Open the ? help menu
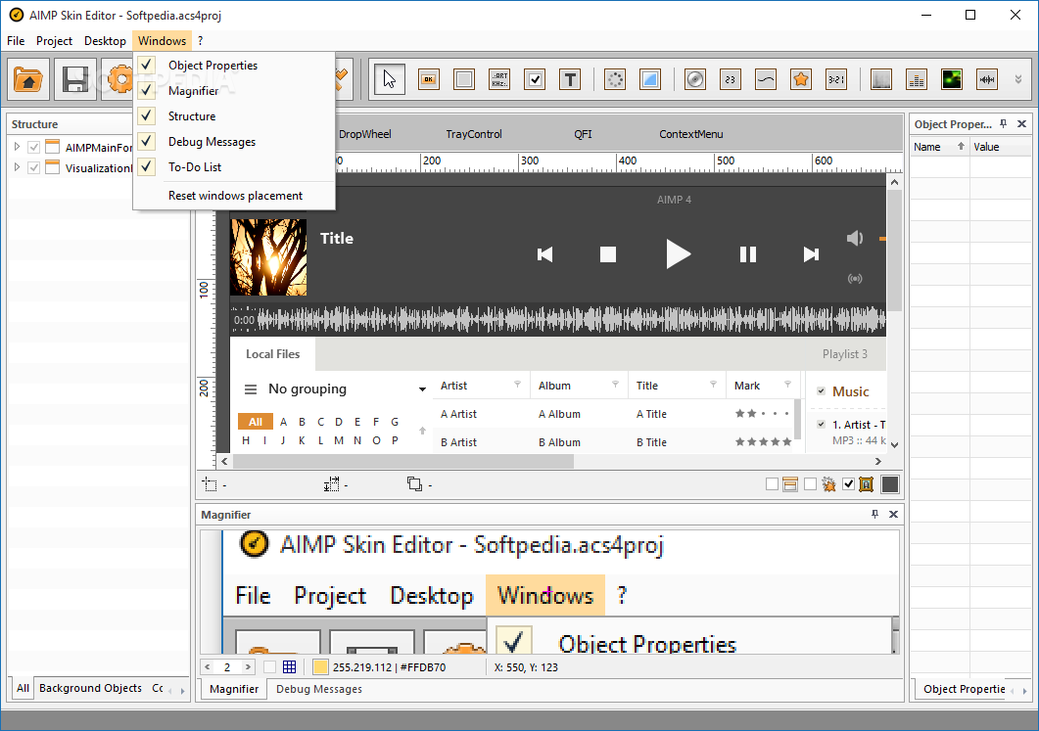The image size is (1039, 731). [200, 41]
